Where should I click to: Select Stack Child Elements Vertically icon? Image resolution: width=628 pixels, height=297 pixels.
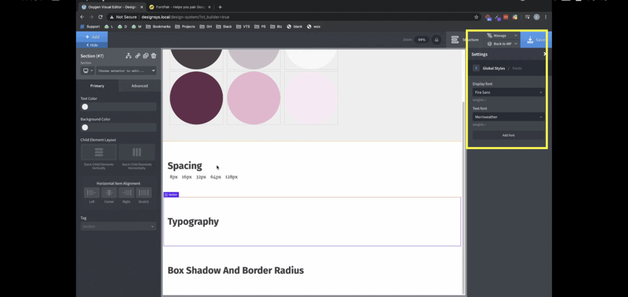[x=98, y=152]
